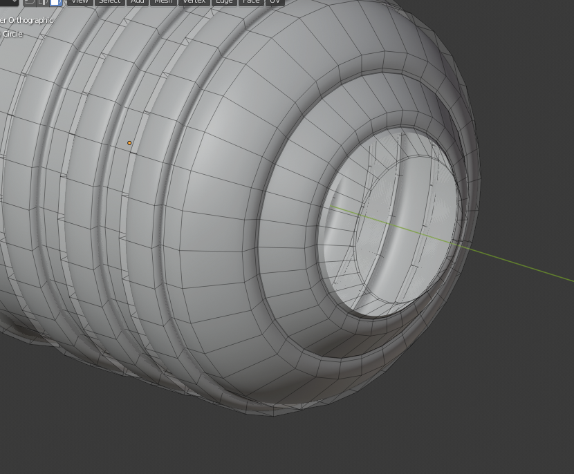This screenshot has width=574, height=474.
Task: Click inside the circular opening of the mesh
Action: pyautogui.click(x=408, y=207)
